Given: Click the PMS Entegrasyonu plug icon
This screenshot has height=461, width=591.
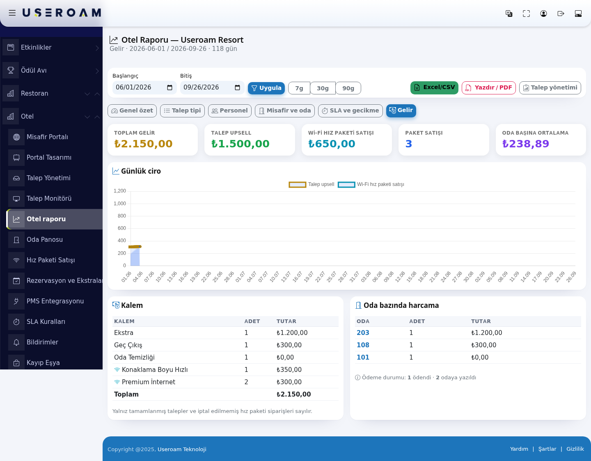Looking at the screenshot, I should pyautogui.click(x=16, y=301).
